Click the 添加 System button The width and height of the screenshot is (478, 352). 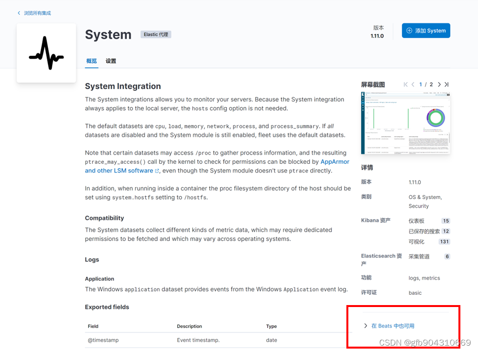coord(426,30)
